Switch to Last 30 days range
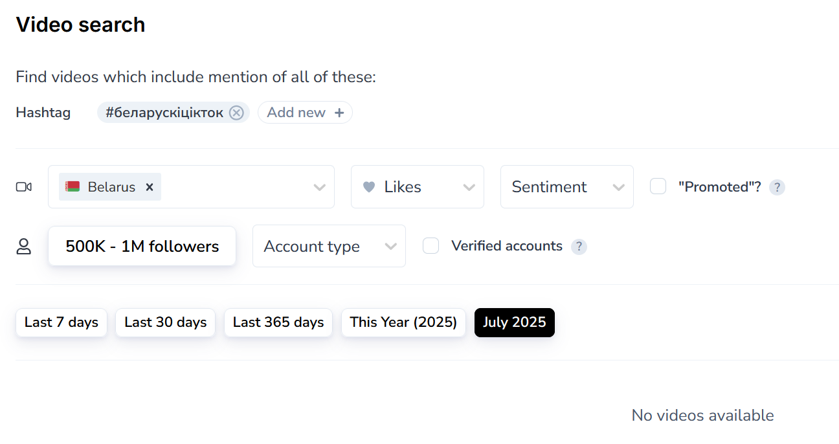This screenshot has width=839, height=444. point(165,322)
